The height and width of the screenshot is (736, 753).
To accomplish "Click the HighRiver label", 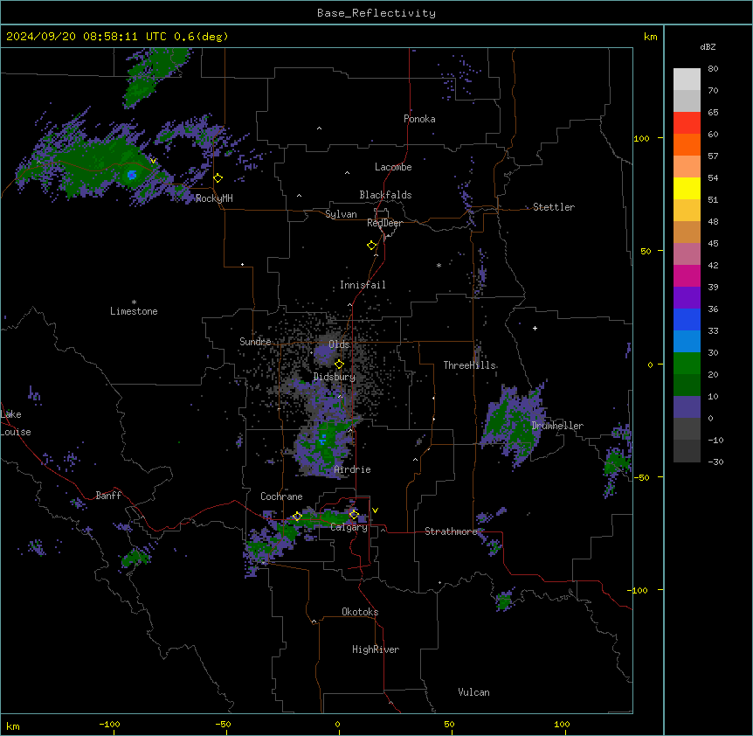I will pos(376,649).
